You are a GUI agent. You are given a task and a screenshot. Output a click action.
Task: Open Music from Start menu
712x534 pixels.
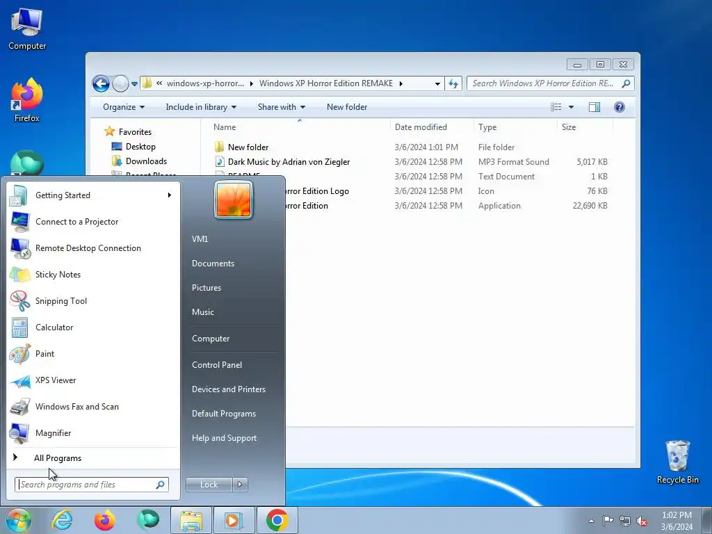pyautogui.click(x=202, y=312)
